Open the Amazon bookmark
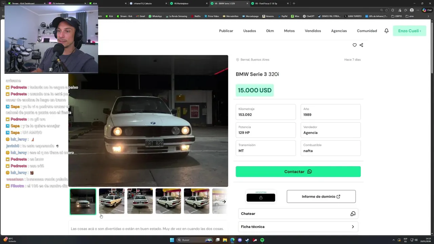The image size is (434, 244). 268,16
